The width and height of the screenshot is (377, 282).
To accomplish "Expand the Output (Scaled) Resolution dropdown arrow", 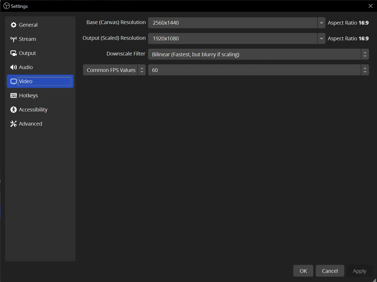I will point(321,38).
